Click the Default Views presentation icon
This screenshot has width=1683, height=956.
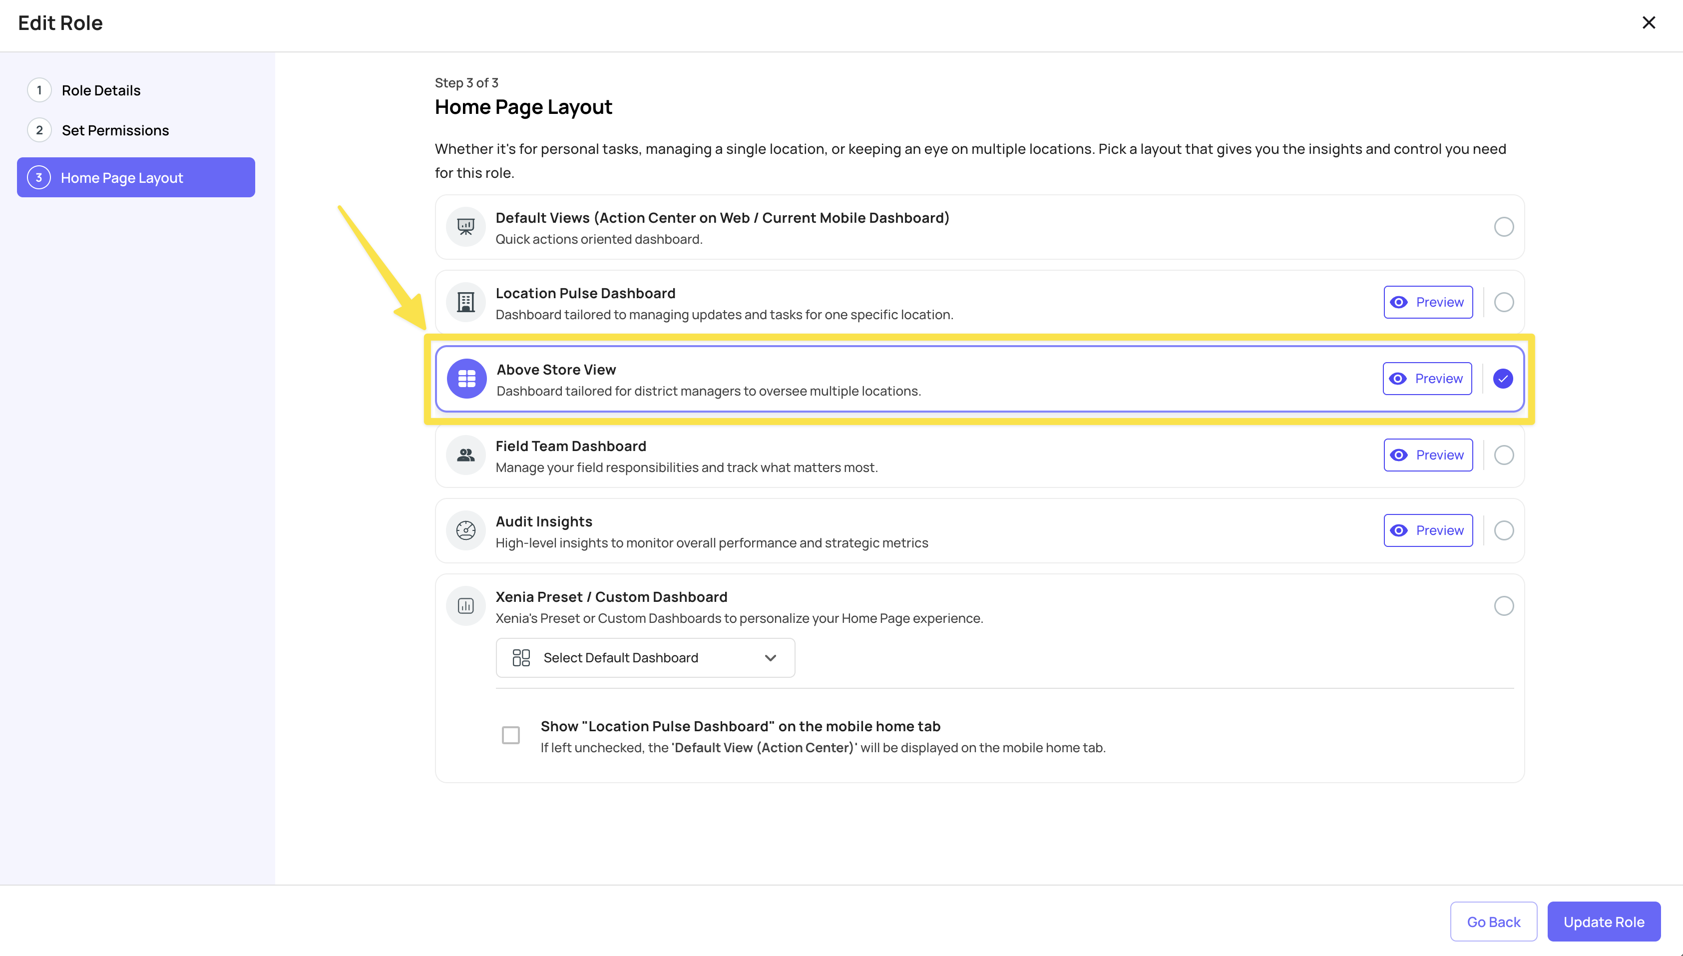click(465, 227)
